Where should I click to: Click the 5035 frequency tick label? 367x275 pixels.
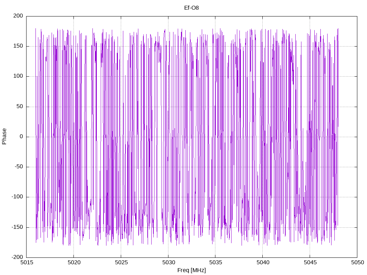coord(215,262)
